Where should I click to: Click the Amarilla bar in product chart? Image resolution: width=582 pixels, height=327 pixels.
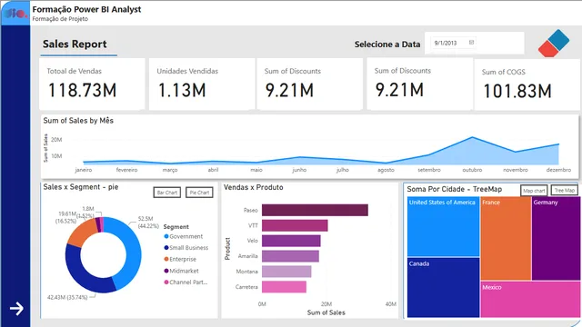pos(290,256)
